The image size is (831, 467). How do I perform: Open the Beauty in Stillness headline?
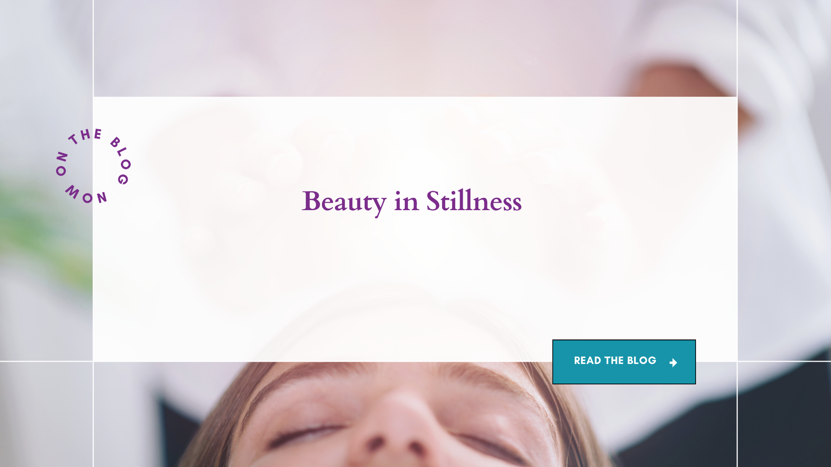coord(412,202)
